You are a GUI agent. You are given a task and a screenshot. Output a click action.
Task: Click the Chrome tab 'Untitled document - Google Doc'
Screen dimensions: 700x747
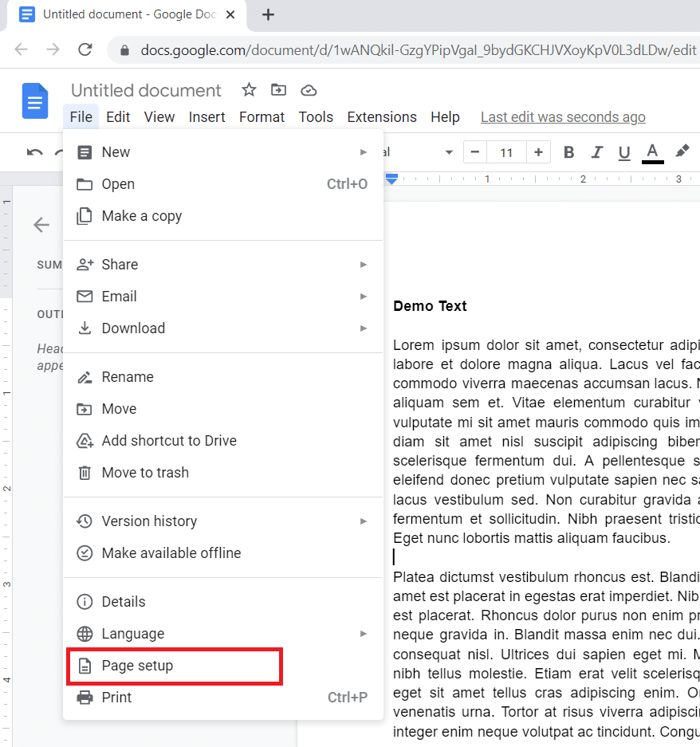[x=126, y=15]
